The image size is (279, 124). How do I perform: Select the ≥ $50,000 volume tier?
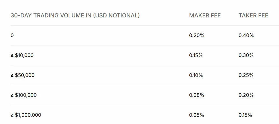point(23,75)
